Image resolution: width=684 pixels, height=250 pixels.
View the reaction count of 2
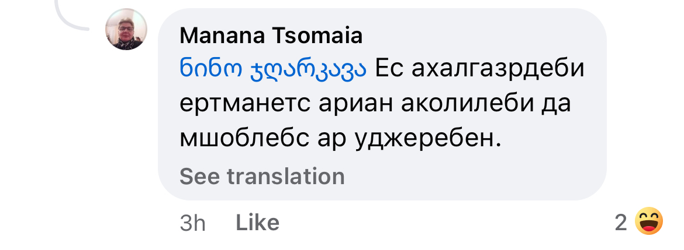[621, 222]
